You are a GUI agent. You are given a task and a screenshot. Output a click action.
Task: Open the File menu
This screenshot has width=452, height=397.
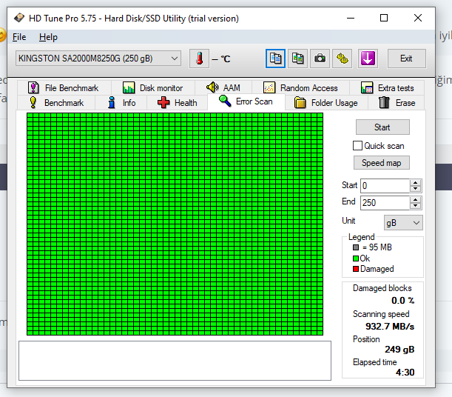19,37
